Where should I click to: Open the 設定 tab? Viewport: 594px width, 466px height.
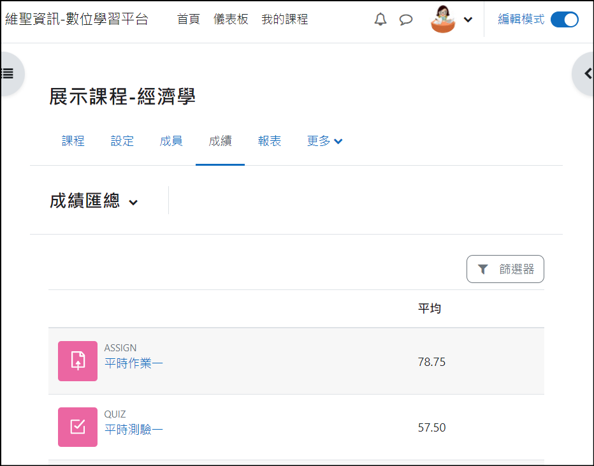[122, 142]
